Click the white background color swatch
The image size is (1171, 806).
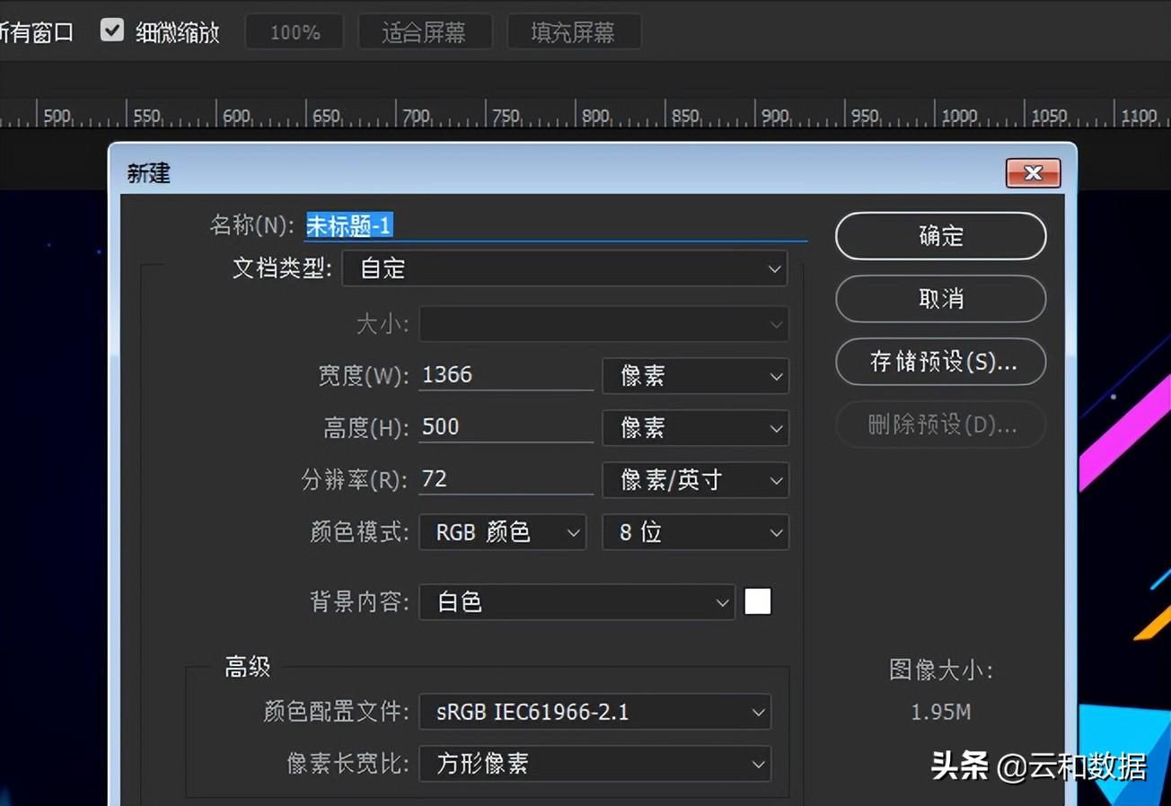click(757, 601)
